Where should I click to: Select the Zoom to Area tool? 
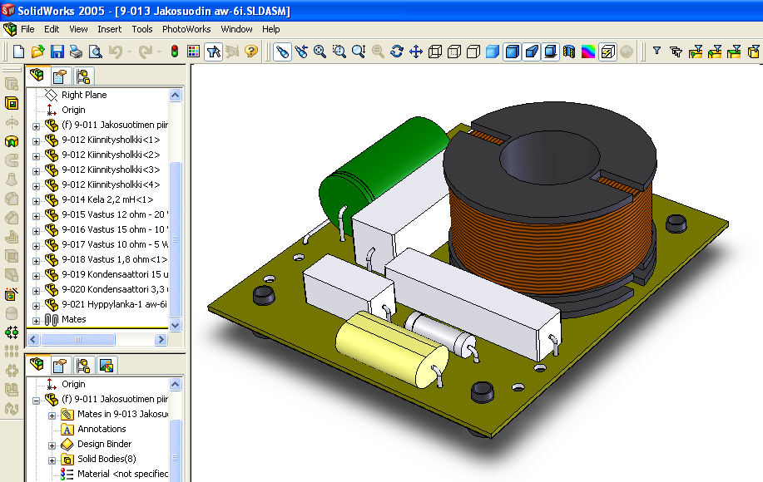339,52
